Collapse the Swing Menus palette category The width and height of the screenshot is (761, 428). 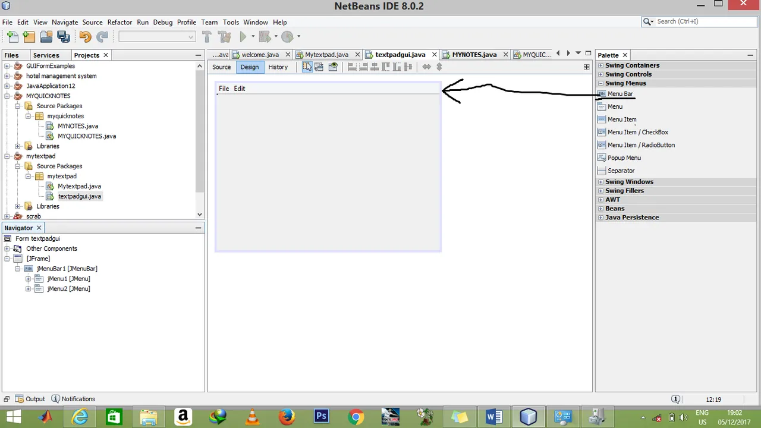point(601,83)
